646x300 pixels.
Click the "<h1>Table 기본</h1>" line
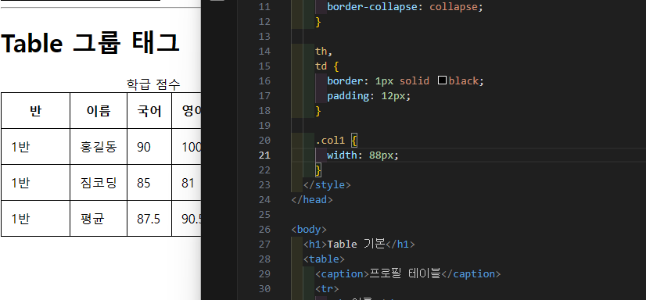click(359, 244)
